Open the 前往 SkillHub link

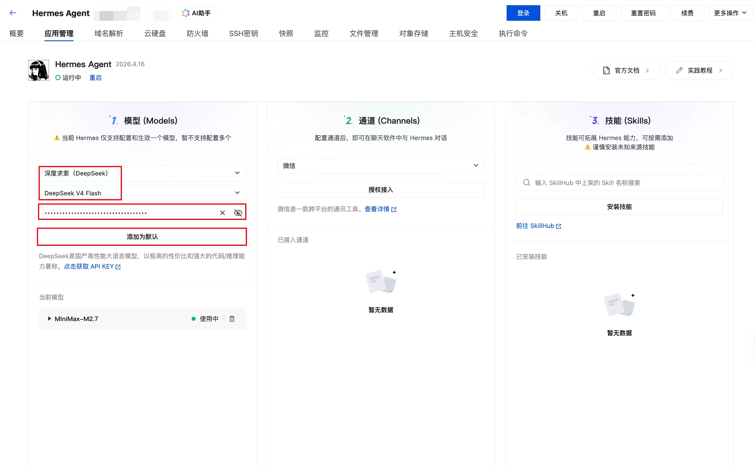[538, 226]
